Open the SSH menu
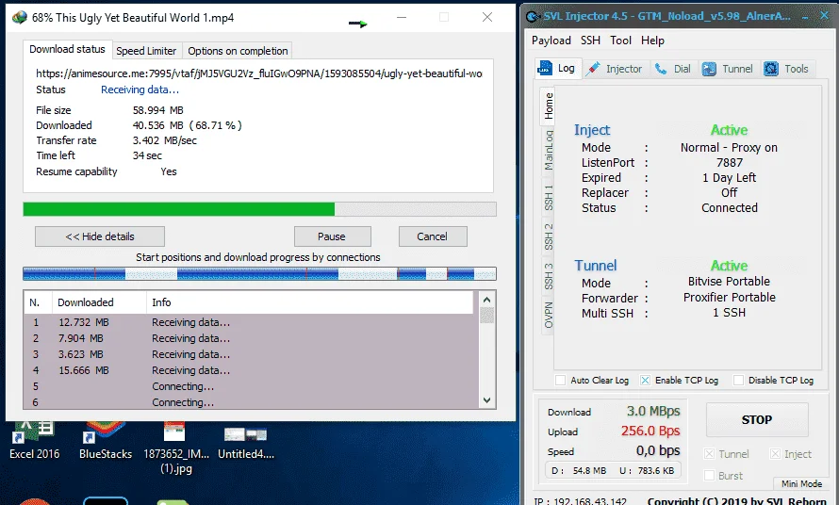This screenshot has width=839, height=505. point(590,41)
